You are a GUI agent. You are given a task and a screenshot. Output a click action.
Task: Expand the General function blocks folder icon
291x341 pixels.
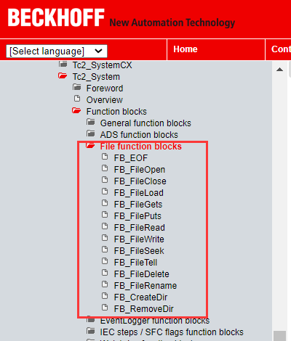[x=91, y=122]
